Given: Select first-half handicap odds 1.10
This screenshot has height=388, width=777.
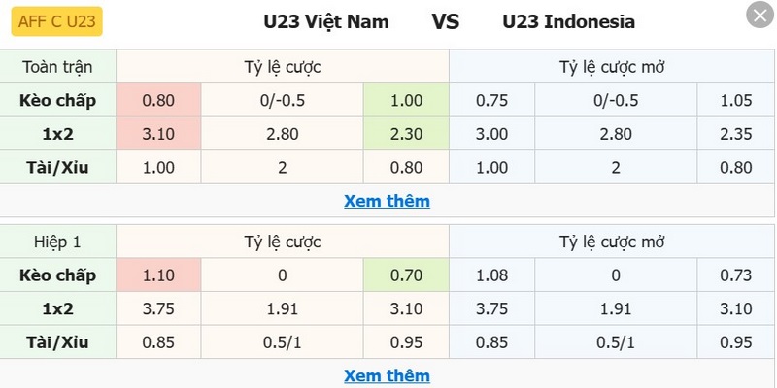Looking at the screenshot, I should point(158,275).
